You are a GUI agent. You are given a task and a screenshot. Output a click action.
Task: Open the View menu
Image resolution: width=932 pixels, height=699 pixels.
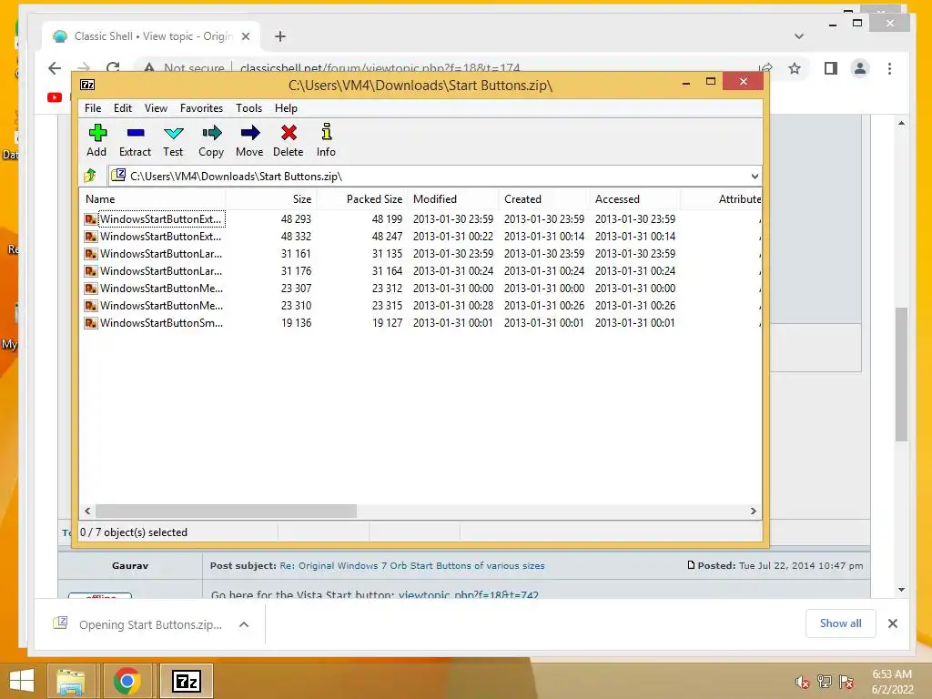click(x=156, y=108)
